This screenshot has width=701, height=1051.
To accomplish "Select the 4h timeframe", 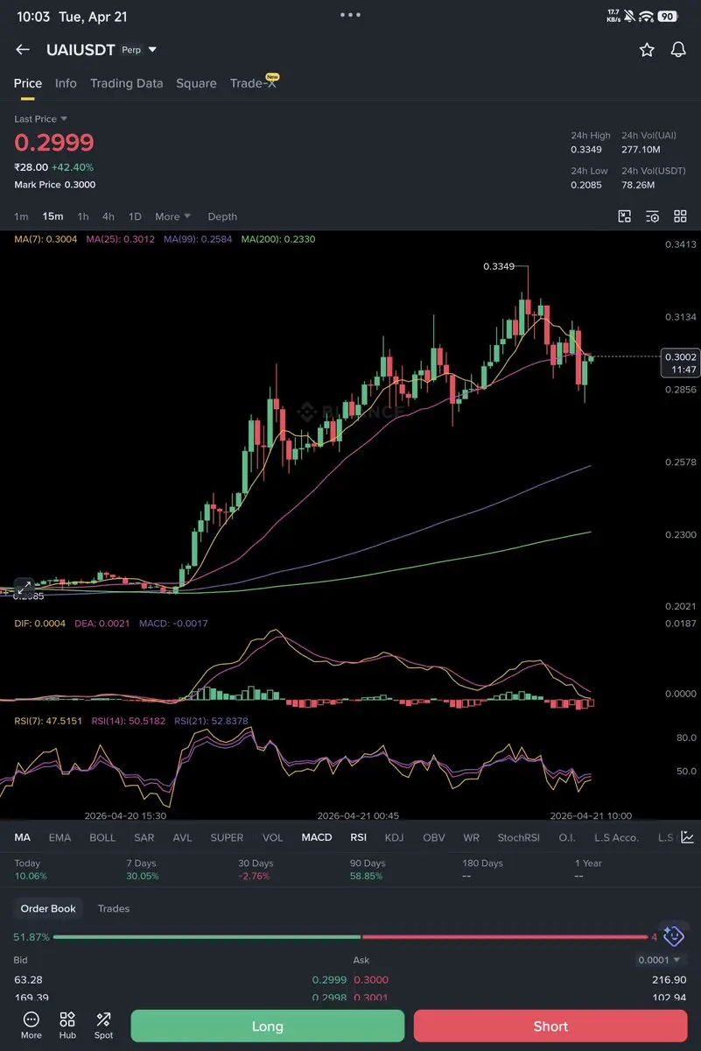I will click(x=109, y=216).
